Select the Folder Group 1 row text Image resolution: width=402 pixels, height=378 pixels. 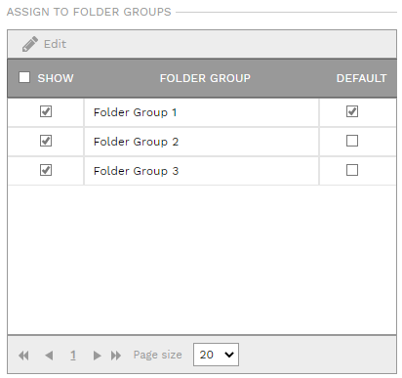pos(135,112)
